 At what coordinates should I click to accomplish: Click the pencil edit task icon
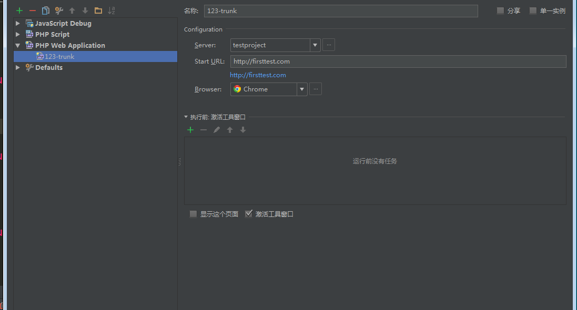pos(217,130)
